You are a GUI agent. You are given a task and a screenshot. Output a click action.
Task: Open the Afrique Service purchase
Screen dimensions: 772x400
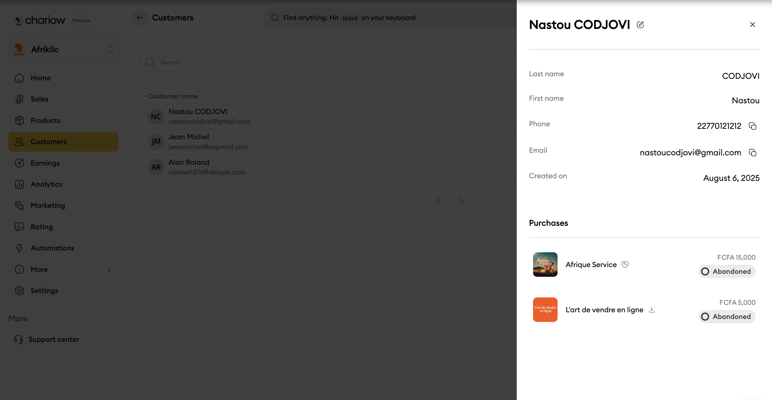644,265
